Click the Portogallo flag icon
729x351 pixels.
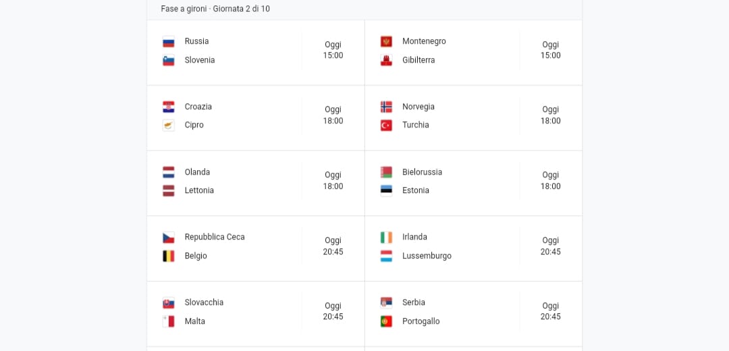point(386,321)
